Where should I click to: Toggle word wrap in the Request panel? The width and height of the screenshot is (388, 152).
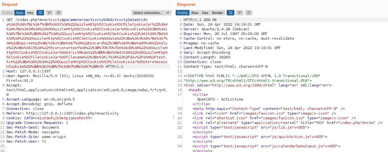pos(40,13)
